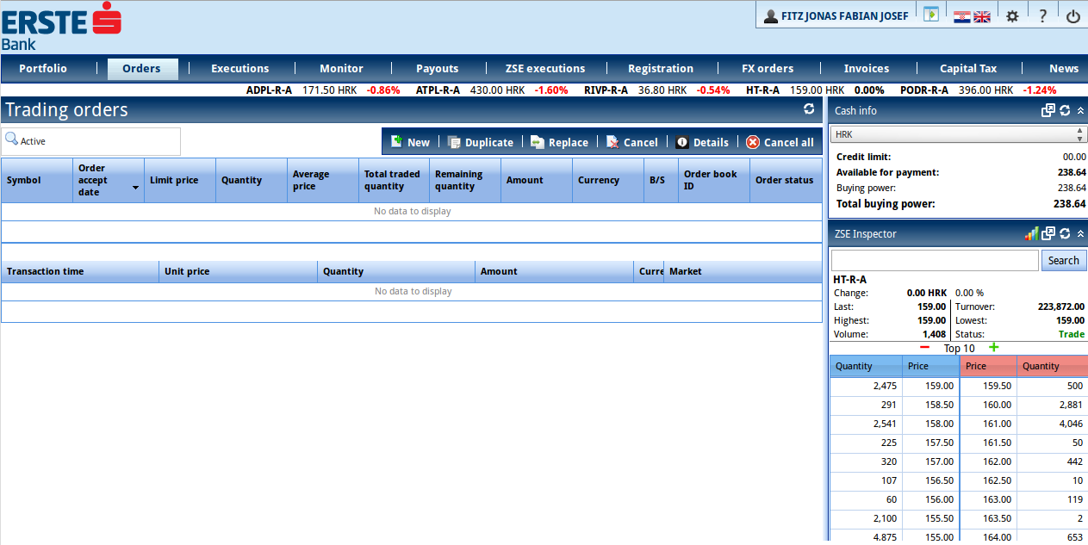Open the ZSE Inspector chart icon
Image resolution: width=1088 pixels, height=545 pixels.
[1031, 233]
